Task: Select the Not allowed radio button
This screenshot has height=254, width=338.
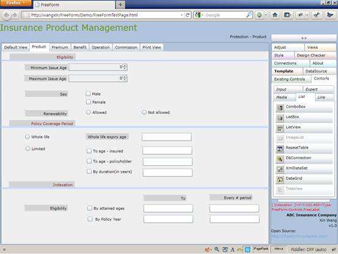Action: [144, 112]
